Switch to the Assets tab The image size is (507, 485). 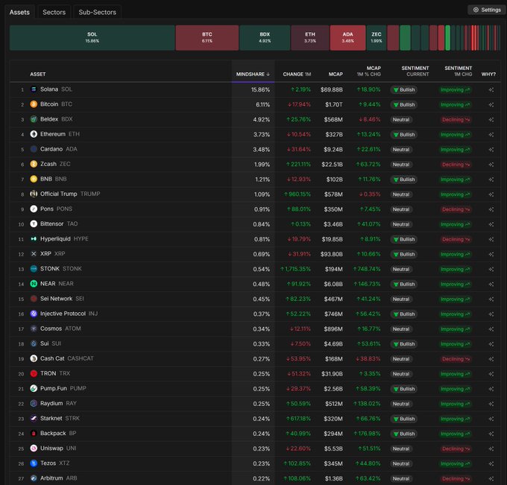19,12
